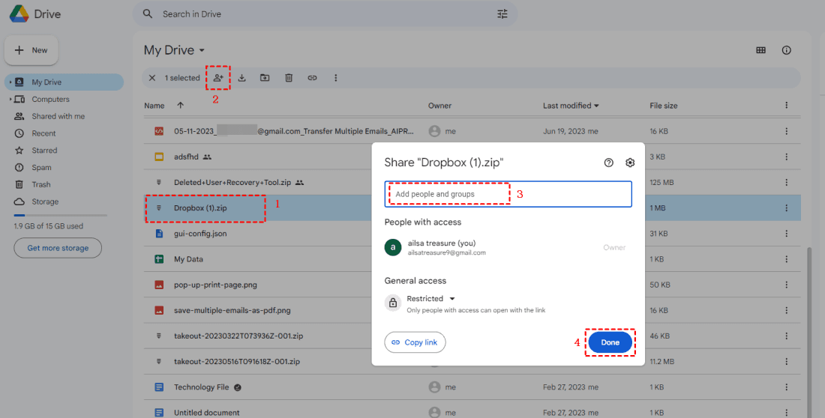The image size is (825, 418).
Task: Click the trash icon in selection toolbar
Action: coord(289,78)
